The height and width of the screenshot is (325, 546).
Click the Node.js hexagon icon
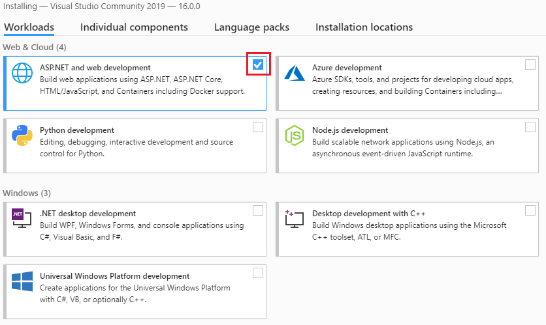click(x=295, y=135)
